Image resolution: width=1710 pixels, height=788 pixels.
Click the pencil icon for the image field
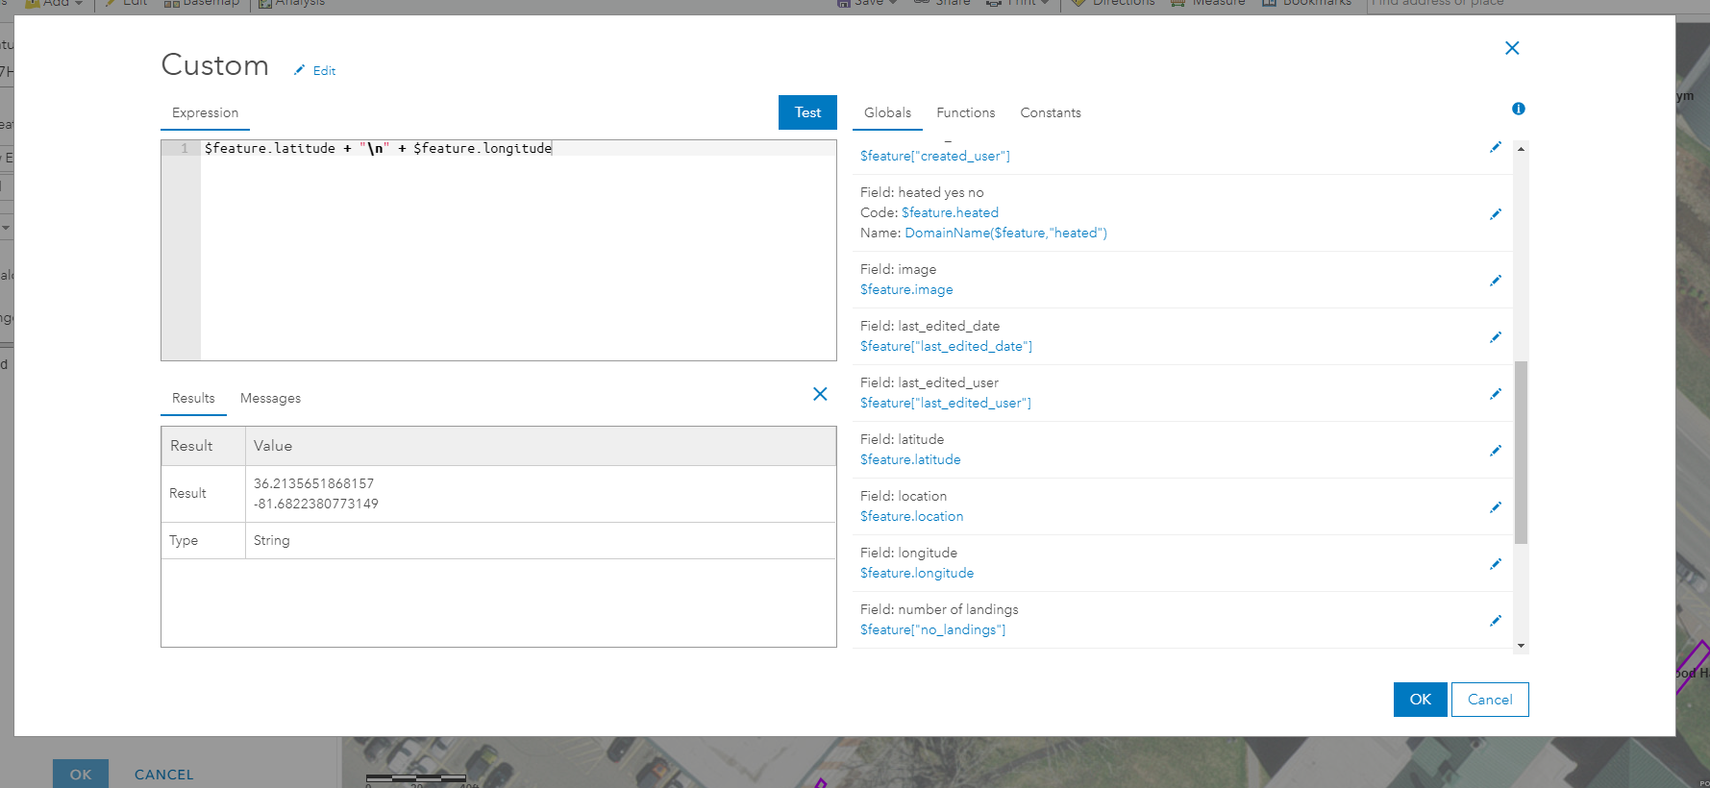(1496, 281)
